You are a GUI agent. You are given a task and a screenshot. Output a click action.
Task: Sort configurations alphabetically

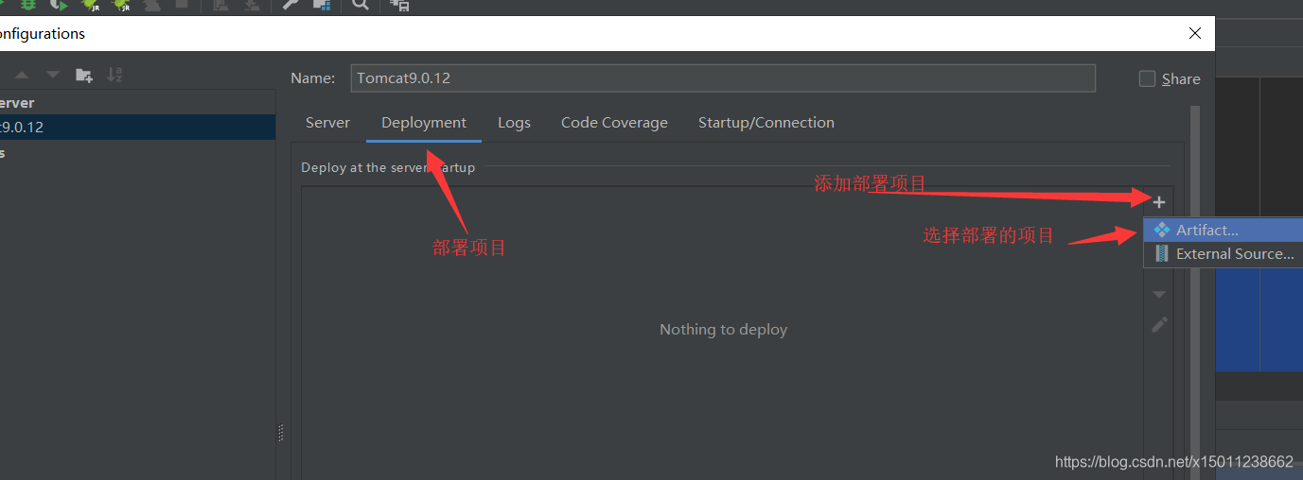114,75
